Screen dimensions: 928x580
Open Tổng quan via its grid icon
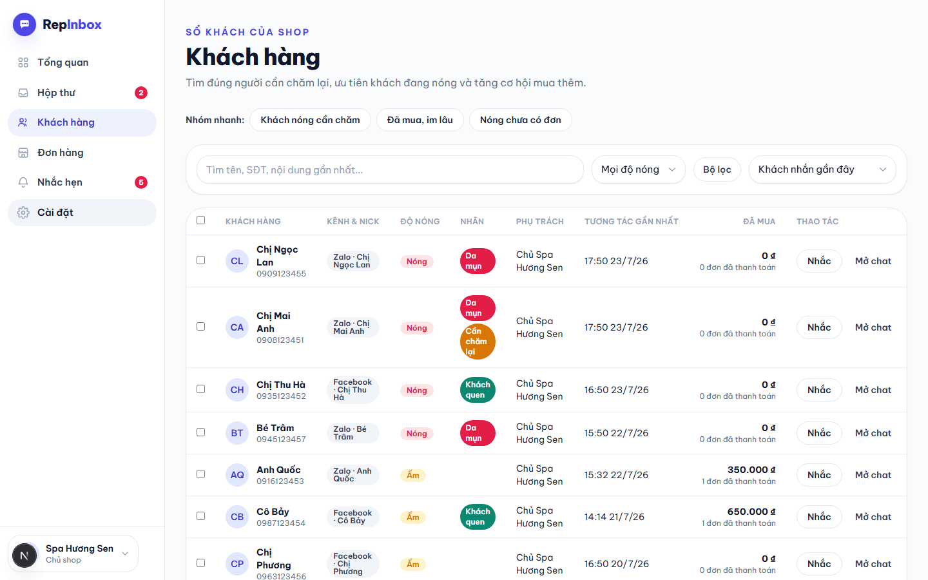point(23,63)
